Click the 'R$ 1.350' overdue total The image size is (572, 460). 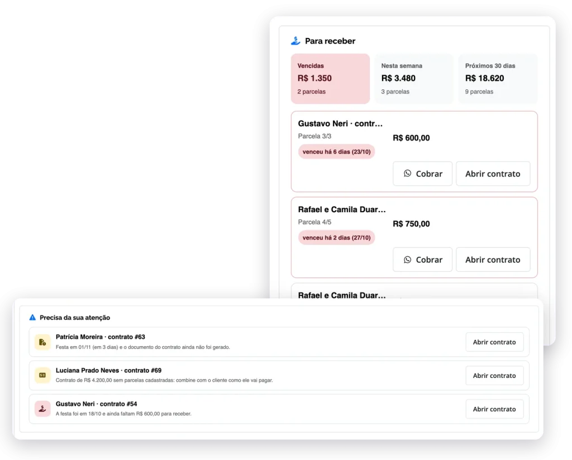pyautogui.click(x=314, y=78)
